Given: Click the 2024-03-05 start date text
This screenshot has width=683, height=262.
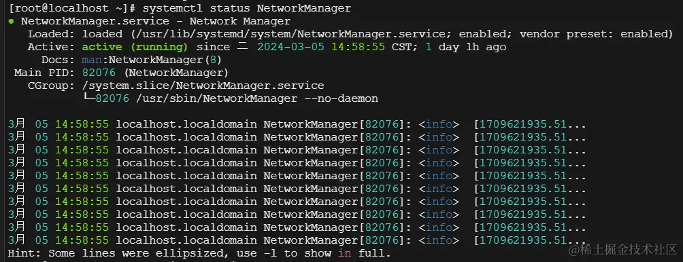Looking at the screenshot, I should coord(290,47).
